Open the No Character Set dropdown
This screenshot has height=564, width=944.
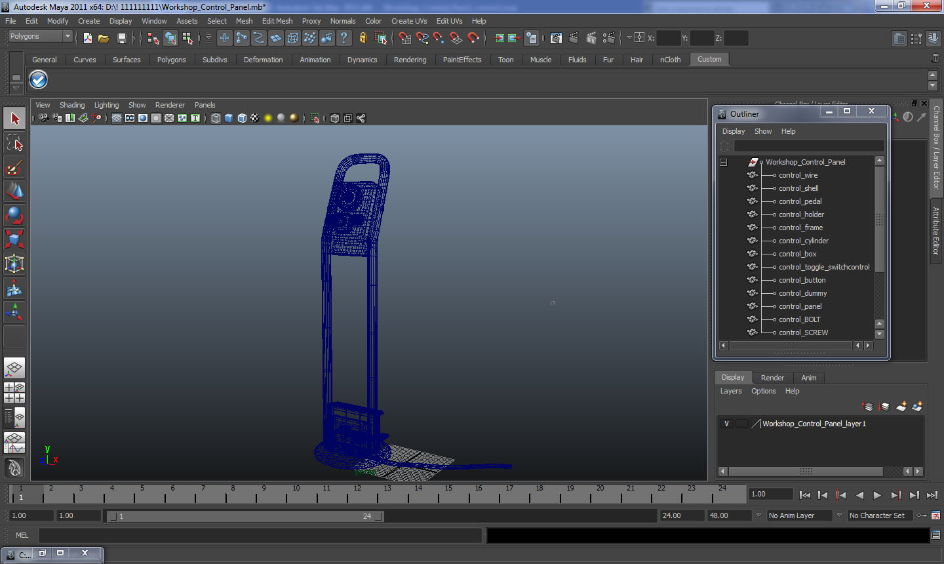[x=880, y=515]
